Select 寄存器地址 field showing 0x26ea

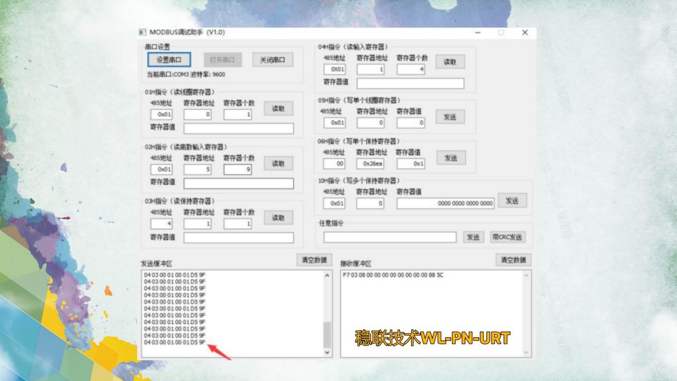[x=370, y=164]
